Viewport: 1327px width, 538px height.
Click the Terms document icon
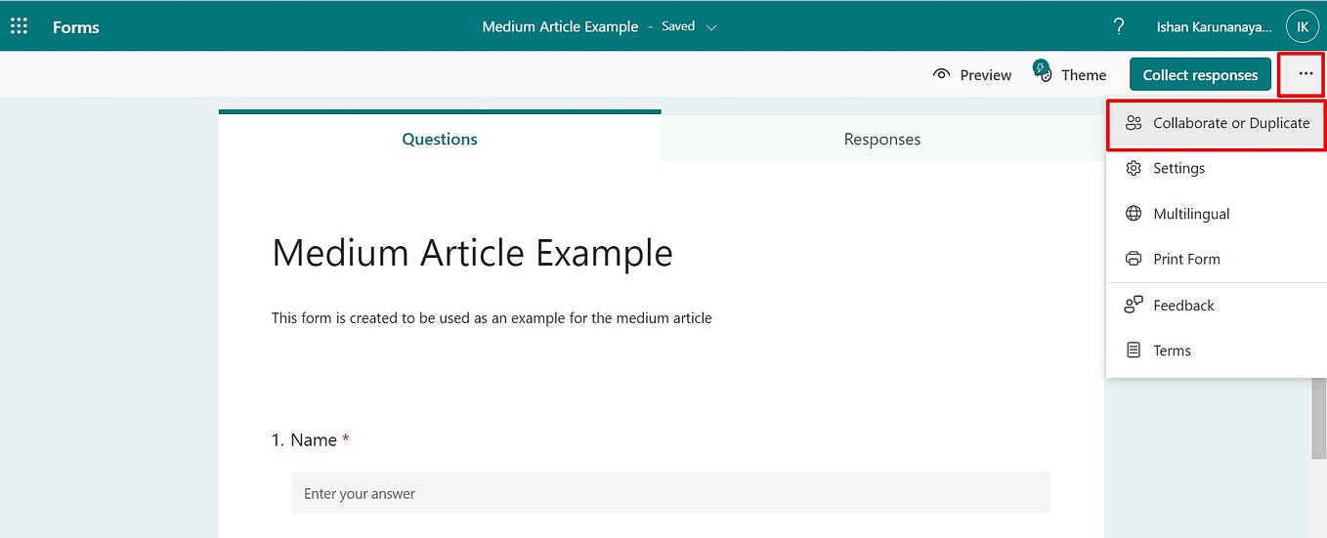pos(1134,350)
